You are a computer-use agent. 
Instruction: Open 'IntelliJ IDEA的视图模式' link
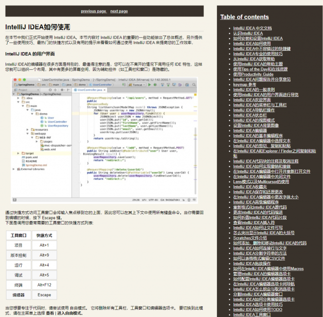pyautogui.click(x=254, y=120)
